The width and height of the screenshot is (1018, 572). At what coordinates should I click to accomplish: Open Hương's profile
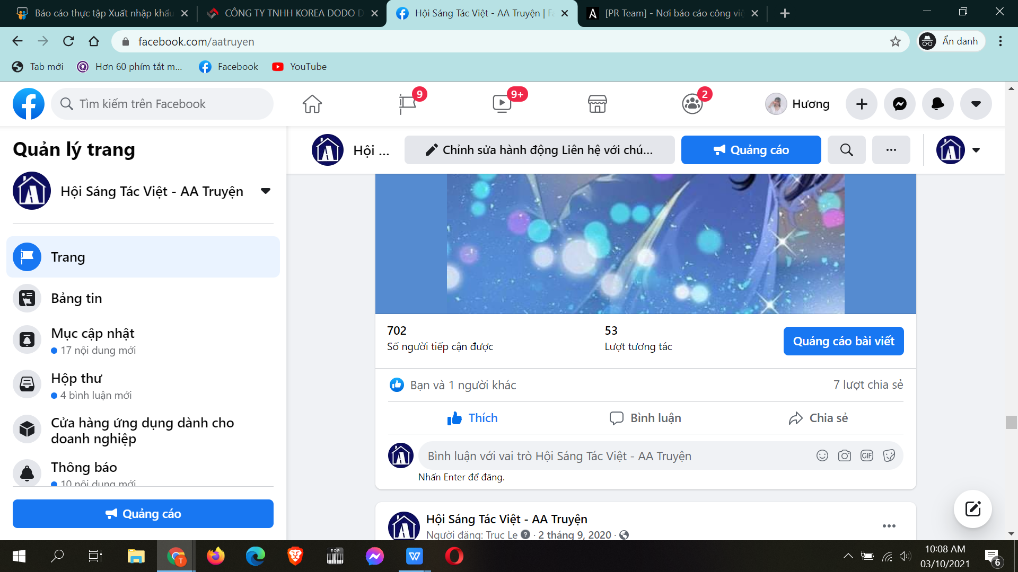(798, 104)
